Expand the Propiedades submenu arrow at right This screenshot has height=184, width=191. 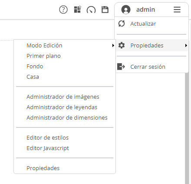[186, 46]
